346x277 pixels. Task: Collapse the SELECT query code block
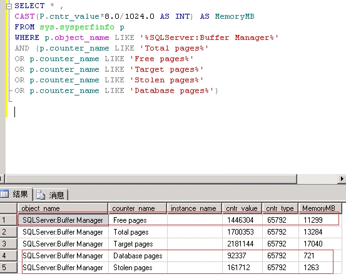(9, 6)
